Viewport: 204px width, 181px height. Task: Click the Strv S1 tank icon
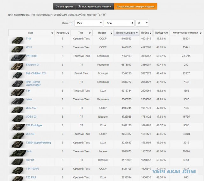[x=18, y=162]
